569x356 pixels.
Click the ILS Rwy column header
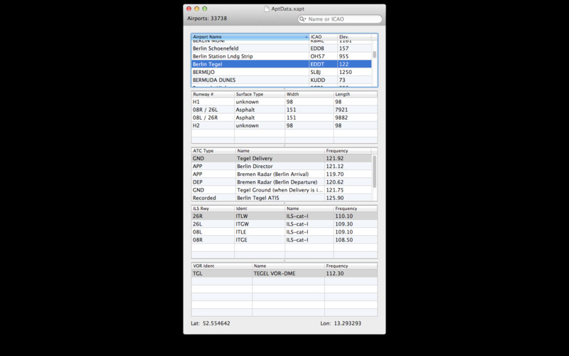213,209
